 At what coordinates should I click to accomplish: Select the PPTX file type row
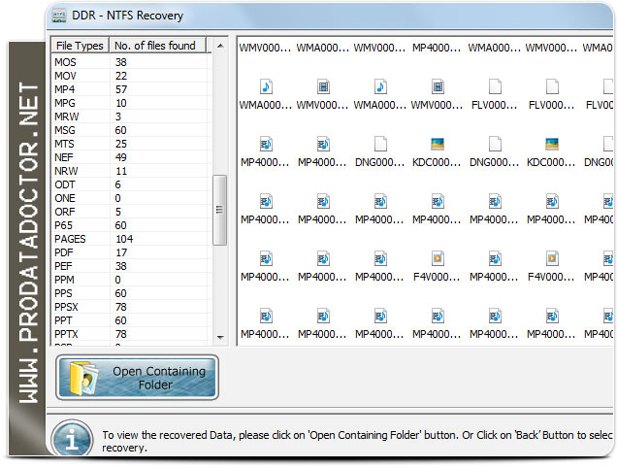(x=131, y=334)
